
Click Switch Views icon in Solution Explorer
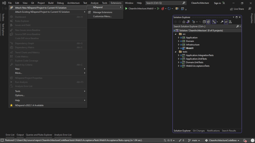pos(188,22)
